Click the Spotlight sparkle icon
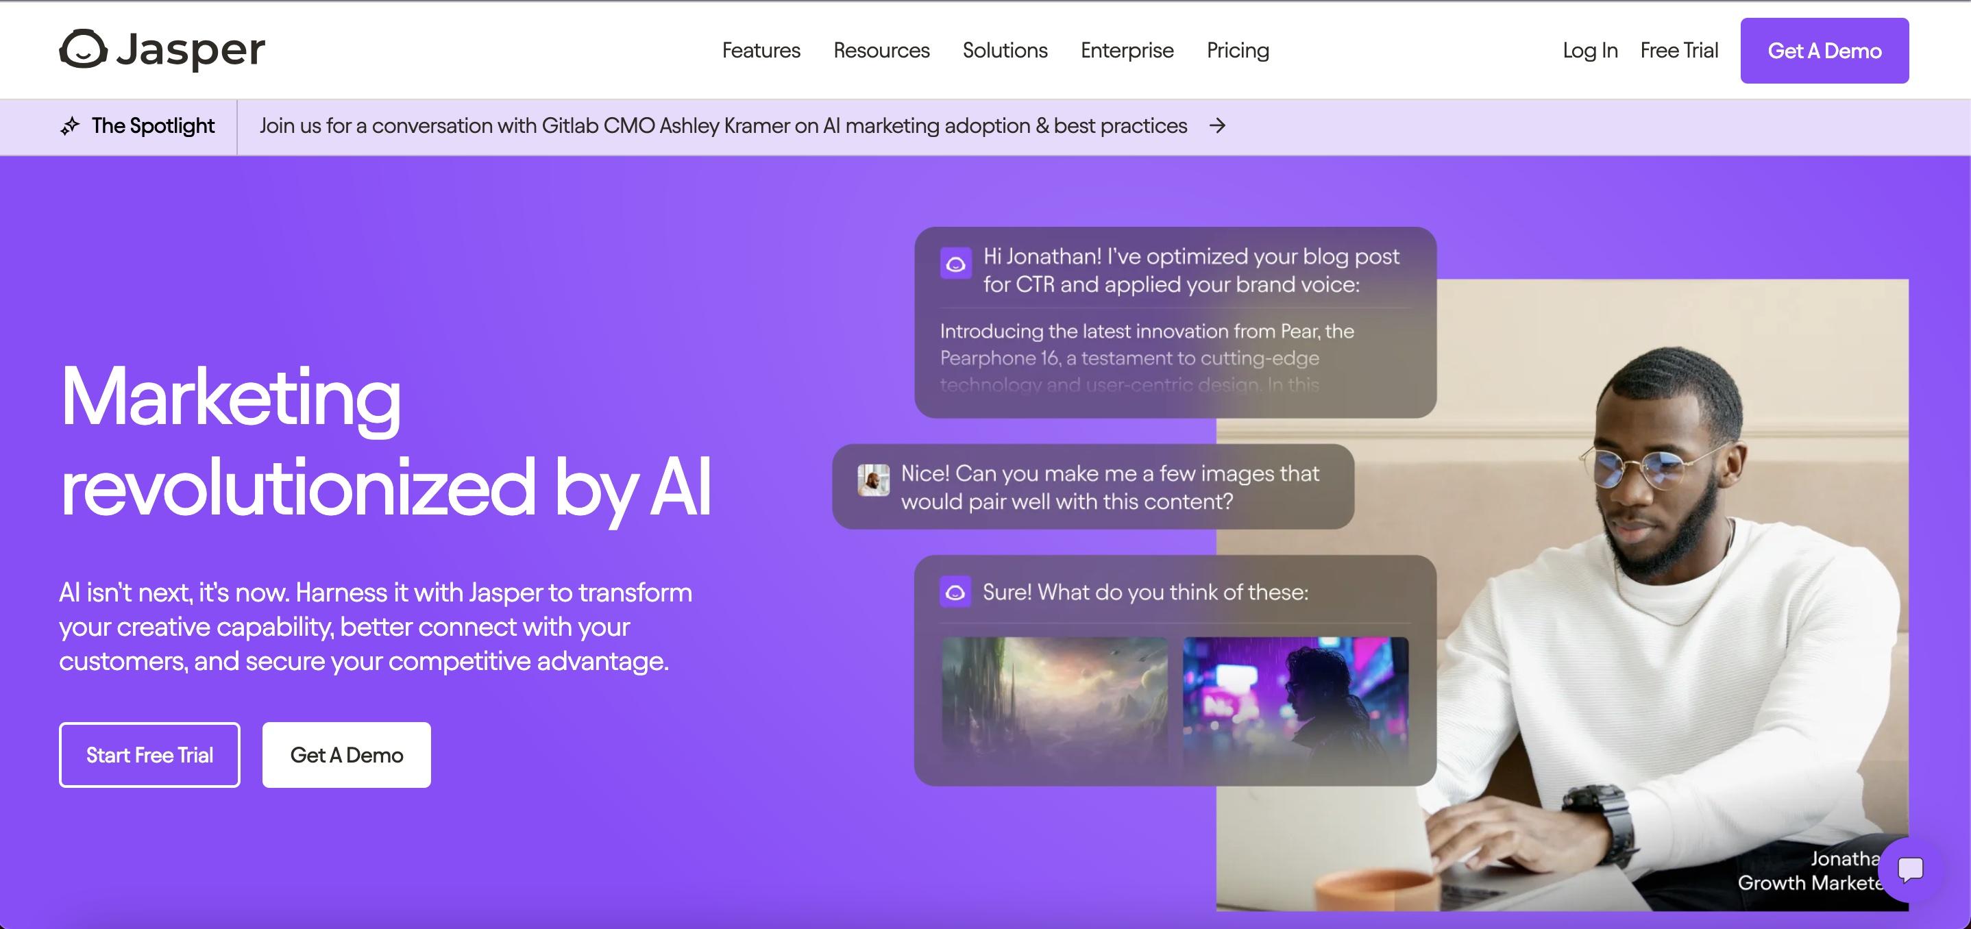The image size is (1971, 929). point(71,126)
